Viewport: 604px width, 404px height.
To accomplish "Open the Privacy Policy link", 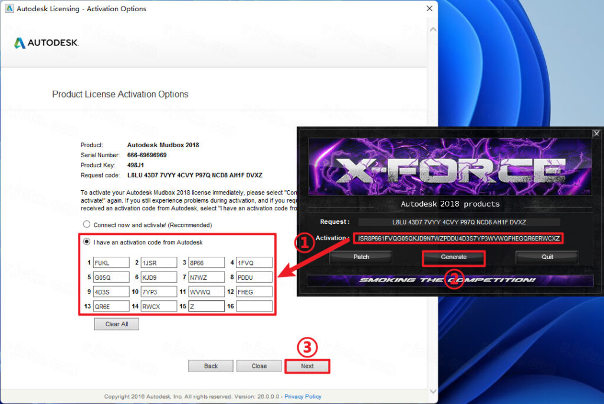I will point(303,396).
